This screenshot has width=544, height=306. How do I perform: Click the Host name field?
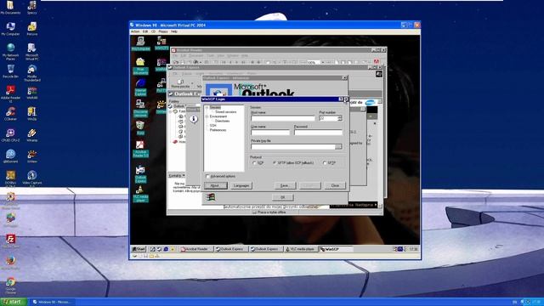click(x=283, y=118)
